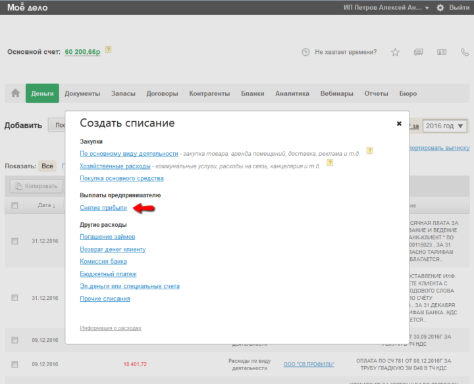Select the 'Все' filter button
The image size is (474, 384).
pos(47,166)
